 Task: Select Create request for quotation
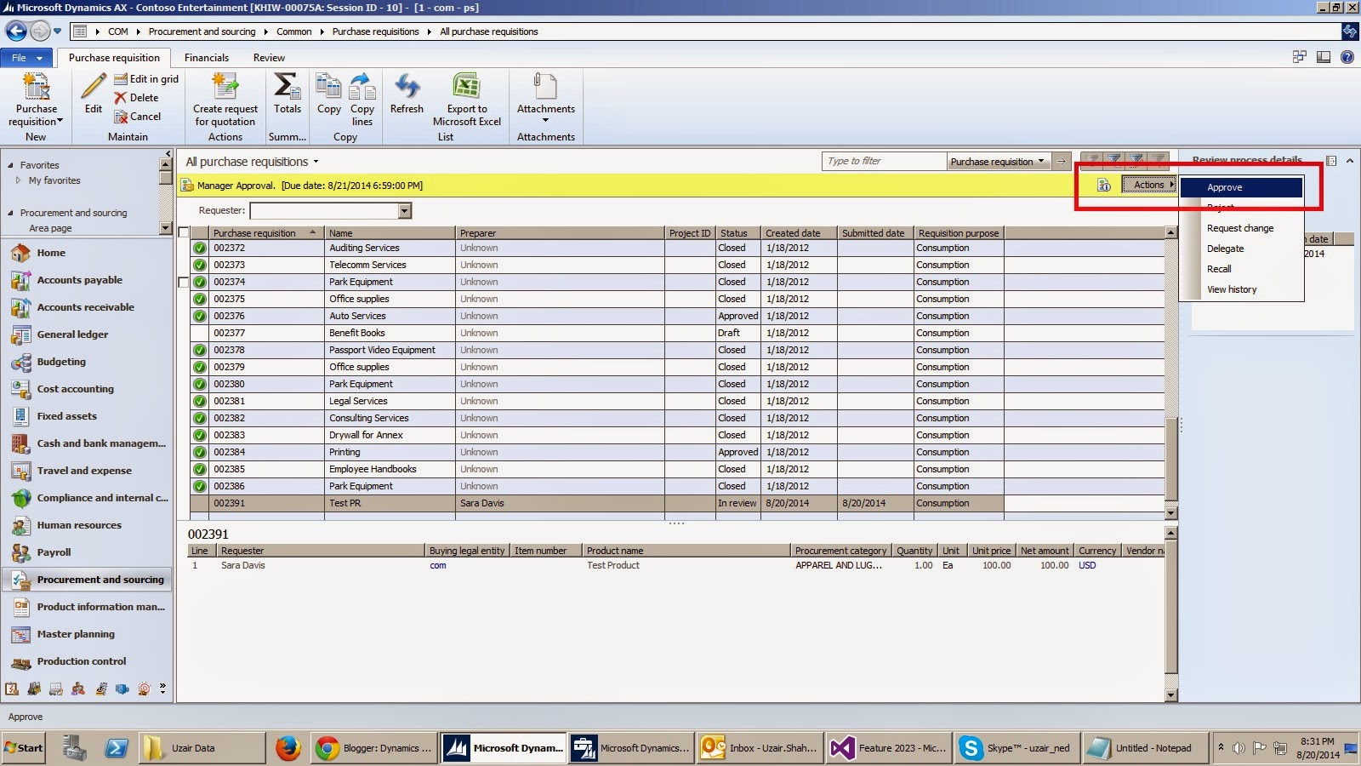coord(224,100)
